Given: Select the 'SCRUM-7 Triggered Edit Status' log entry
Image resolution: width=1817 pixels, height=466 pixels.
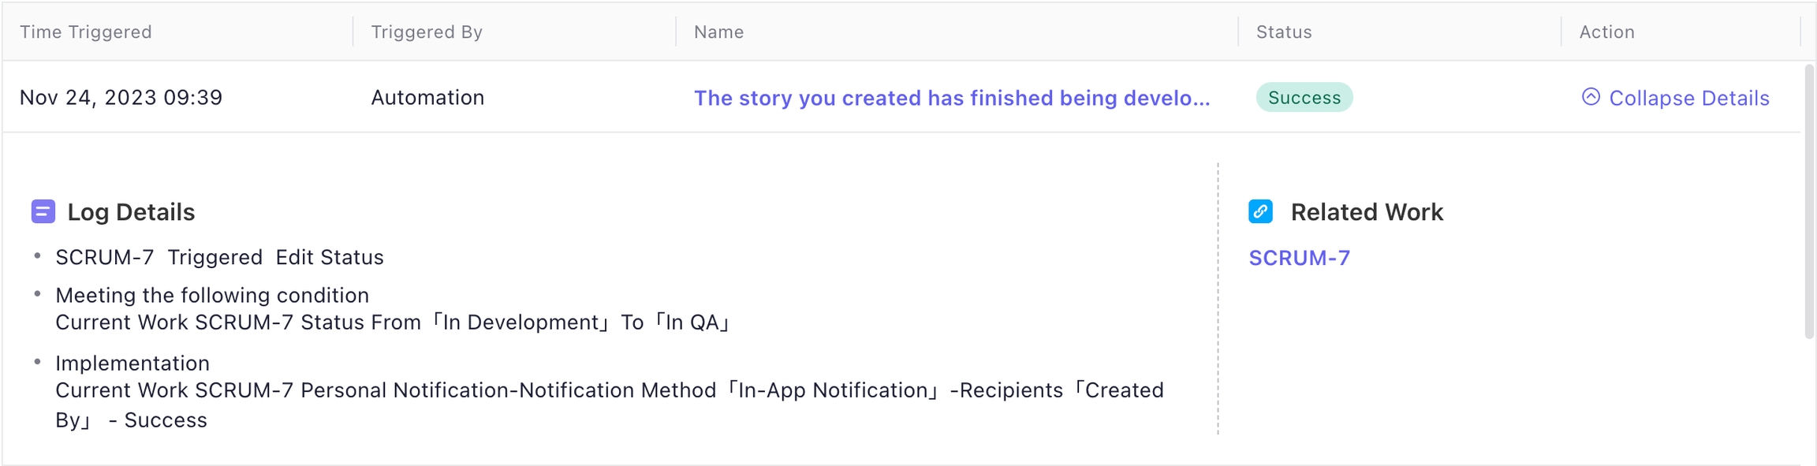Looking at the screenshot, I should pos(219,258).
